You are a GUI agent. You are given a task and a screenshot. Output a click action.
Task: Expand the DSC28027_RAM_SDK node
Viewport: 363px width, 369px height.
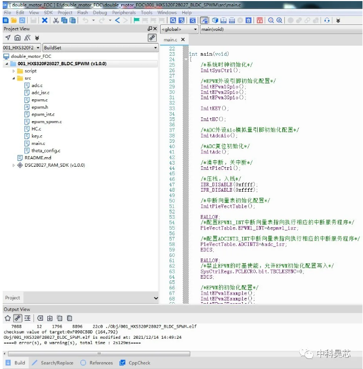point(13,165)
